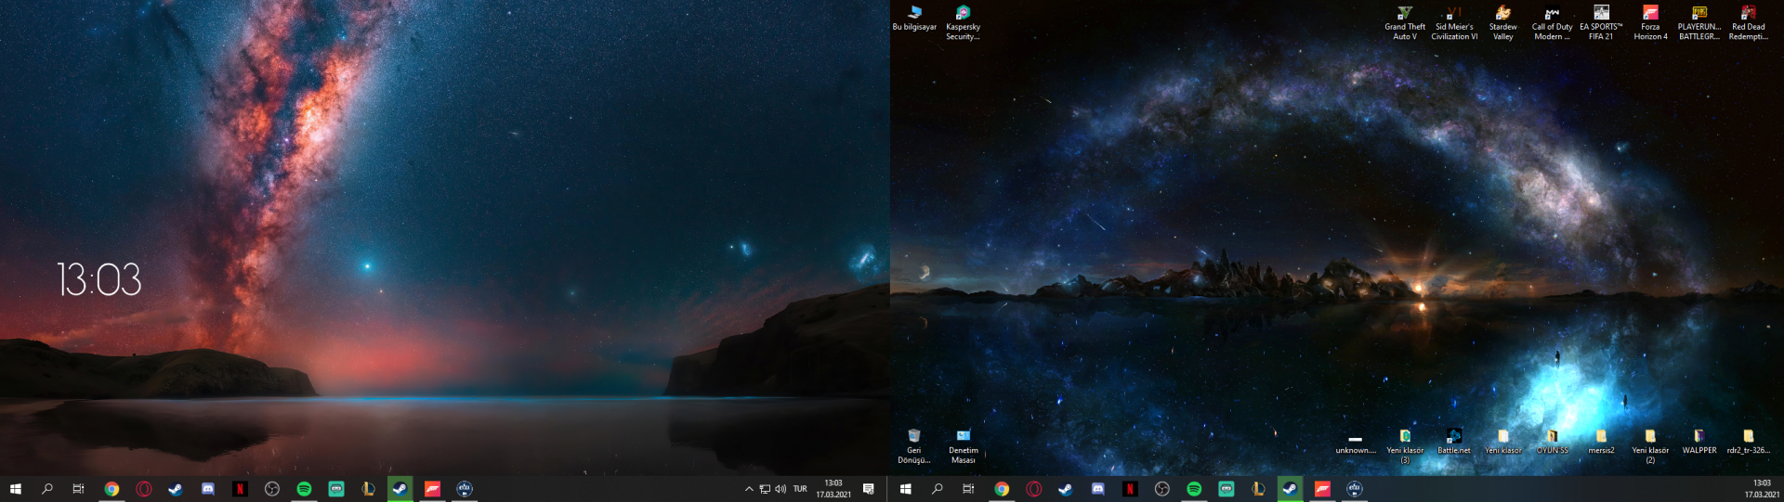Image resolution: width=1784 pixels, height=502 pixels.
Task: Open the Action Center notifications icon
Action: click(x=869, y=489)
